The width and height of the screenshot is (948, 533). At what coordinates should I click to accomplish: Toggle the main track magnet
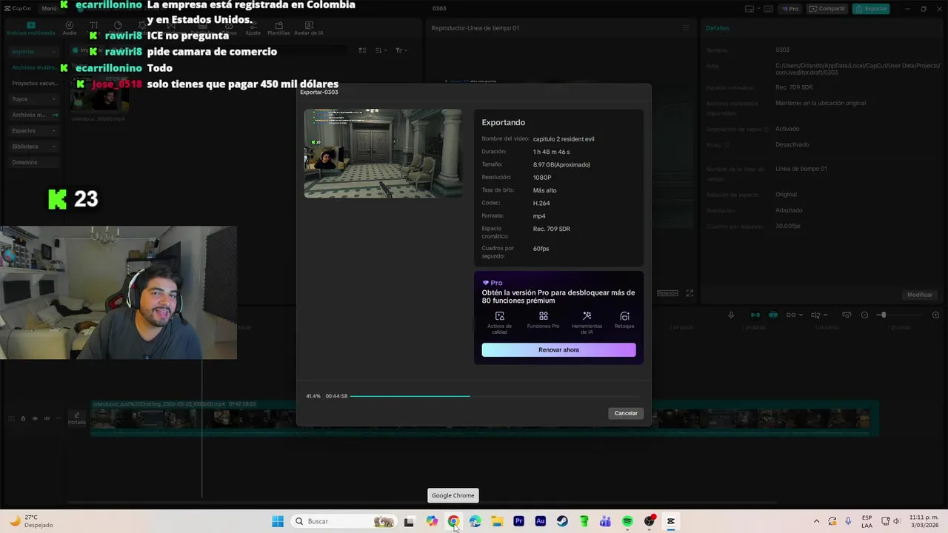point(755,315)
